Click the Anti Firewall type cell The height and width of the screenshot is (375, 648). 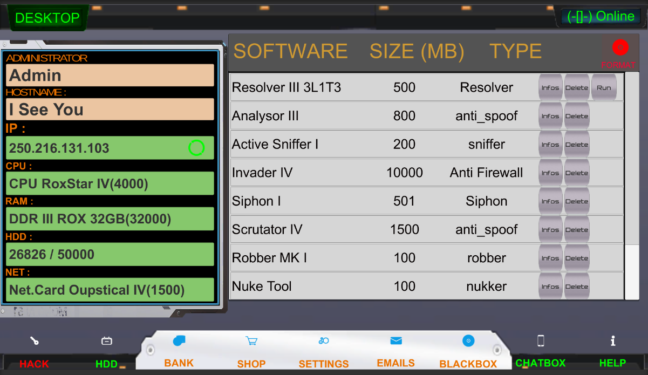[x=487, y=173]
